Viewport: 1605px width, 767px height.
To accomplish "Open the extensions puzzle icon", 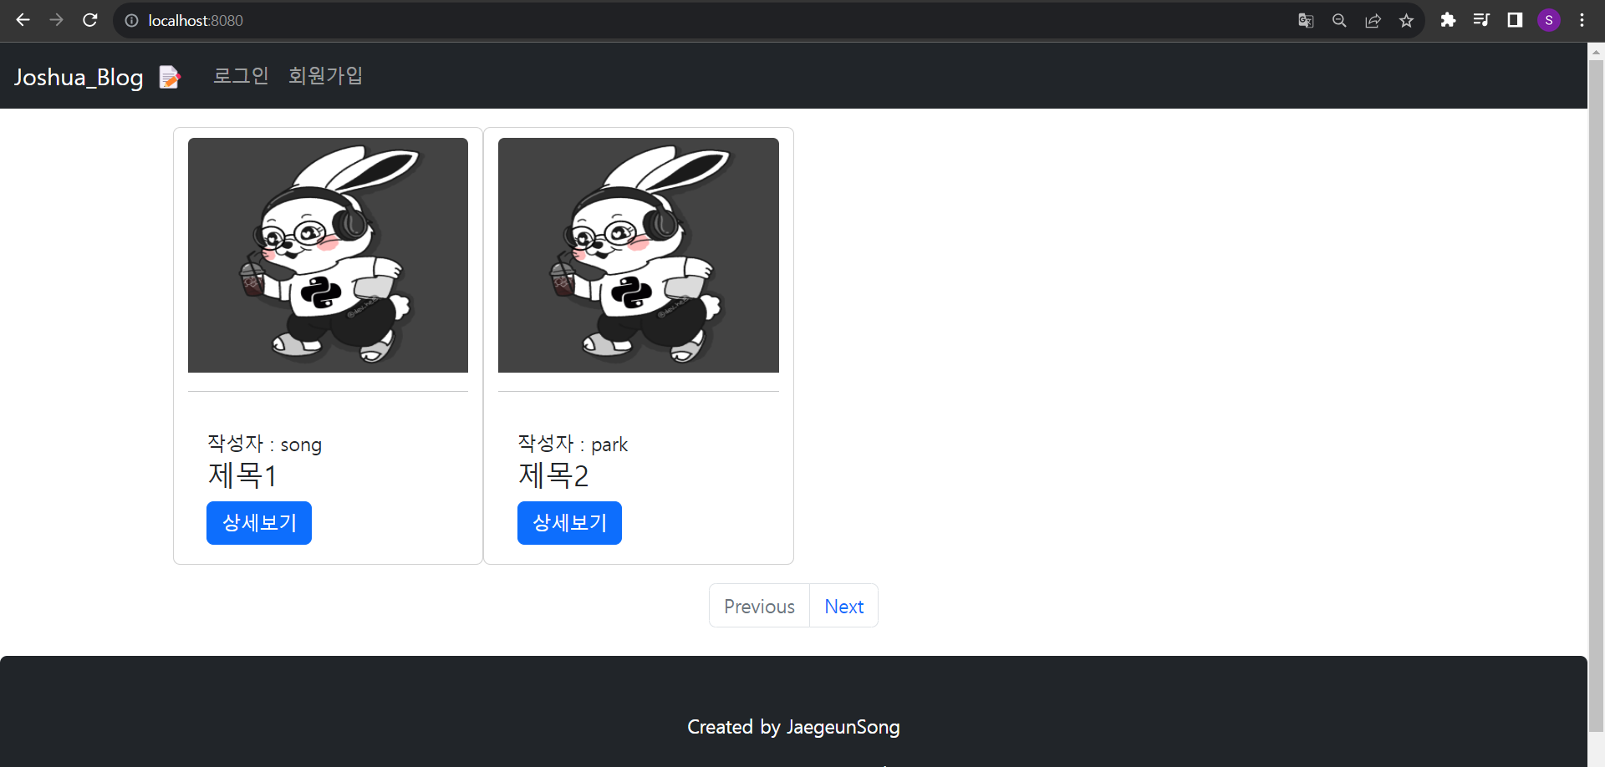I will click(x=1448, y=20).
